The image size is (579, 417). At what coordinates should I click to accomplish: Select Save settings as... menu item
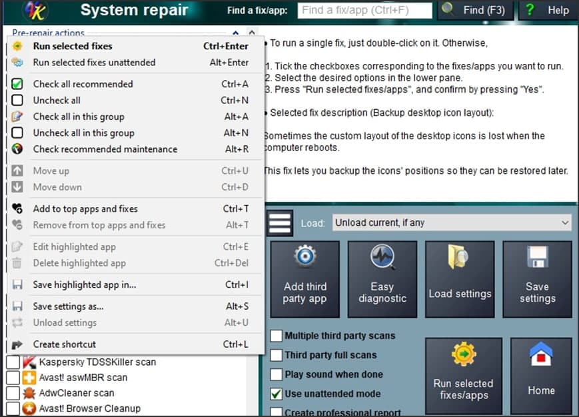69,306
